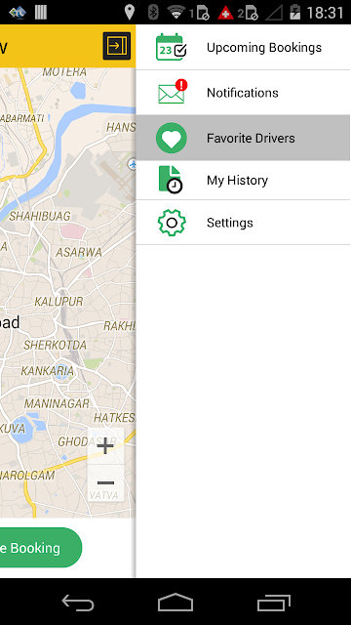The image size is (351, 625).
Task: Tap the Android home navigation button
Action: click(x=175, y=603)
